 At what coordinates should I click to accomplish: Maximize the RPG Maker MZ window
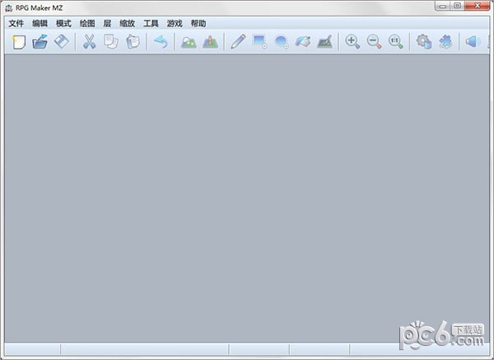point(458,6)
